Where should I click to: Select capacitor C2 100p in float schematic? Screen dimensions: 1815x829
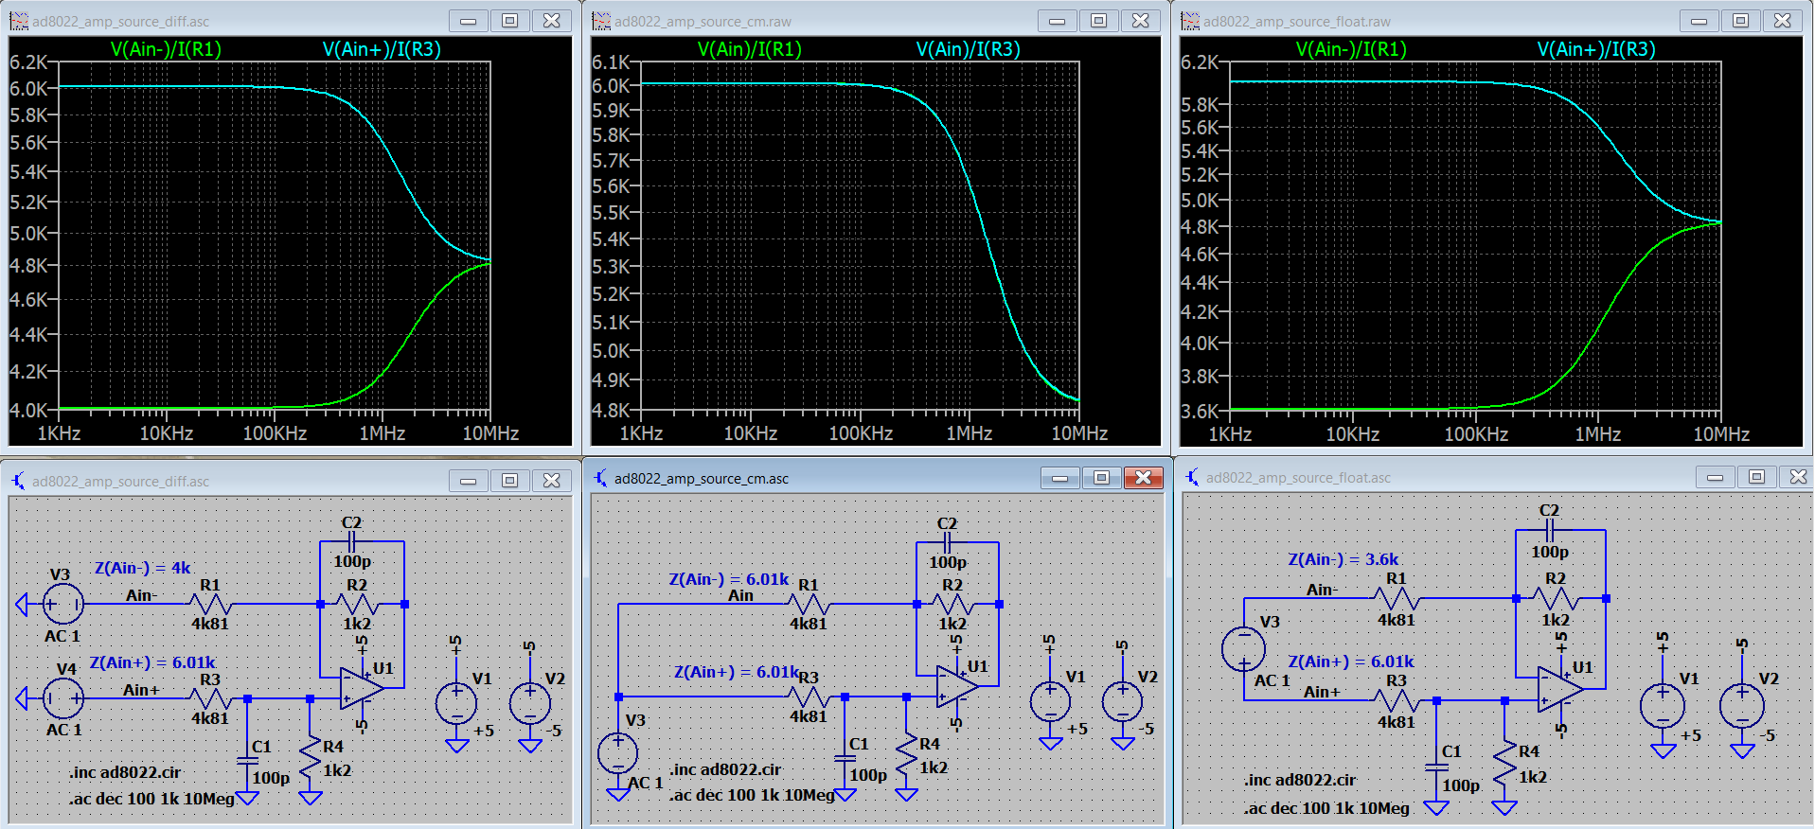(x=1549, y=531)
